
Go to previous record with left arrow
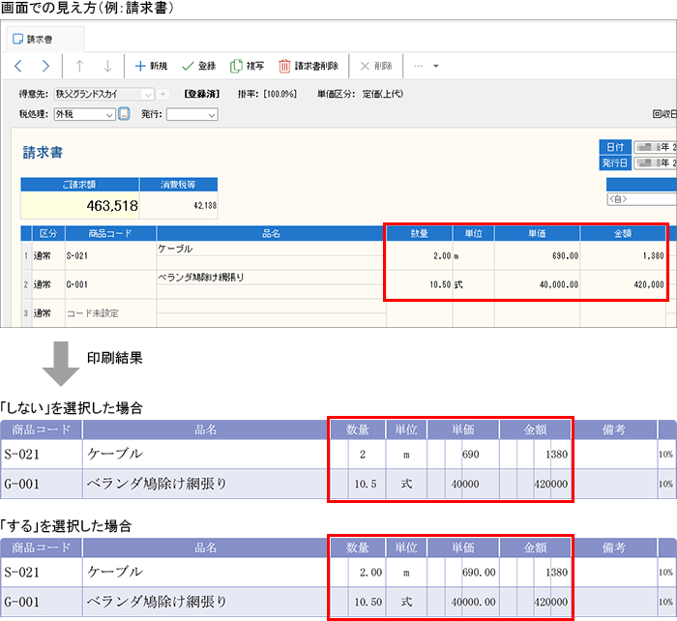coord(18,66)
